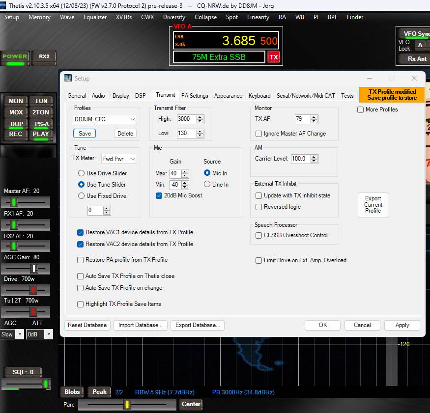Click the Transmit Filter High stepper arrows
The image size is (430, 413).
tap(200, 119)
